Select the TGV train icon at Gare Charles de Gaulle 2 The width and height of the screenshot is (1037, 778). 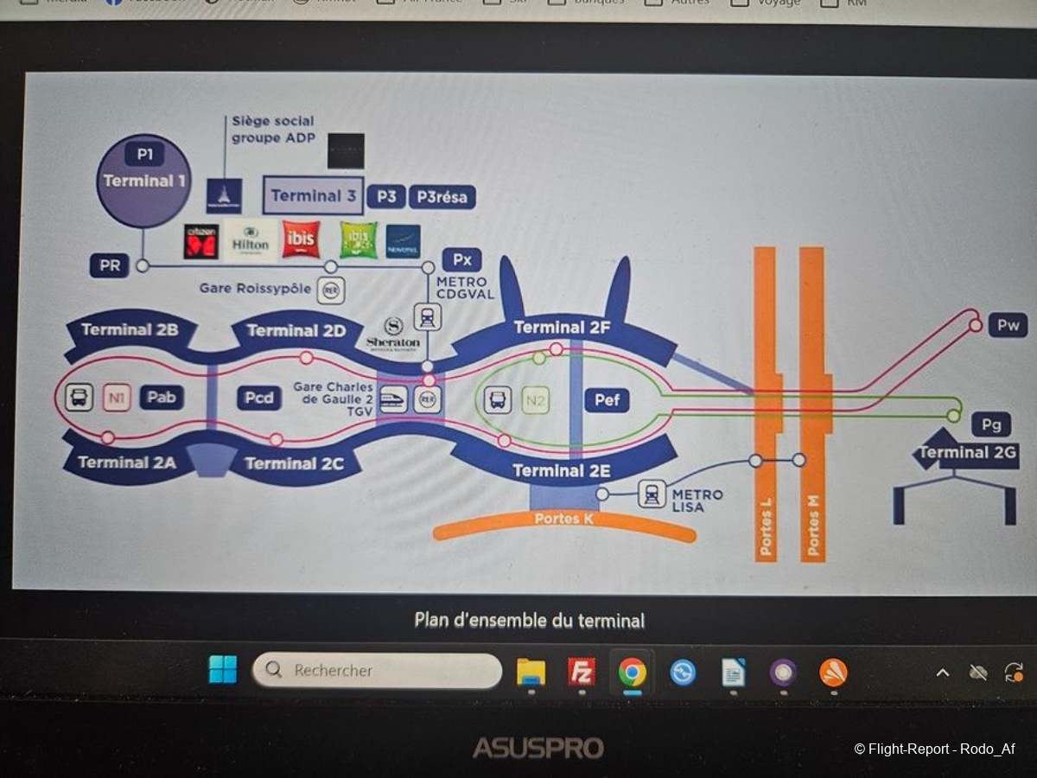(x=394, y=399)
